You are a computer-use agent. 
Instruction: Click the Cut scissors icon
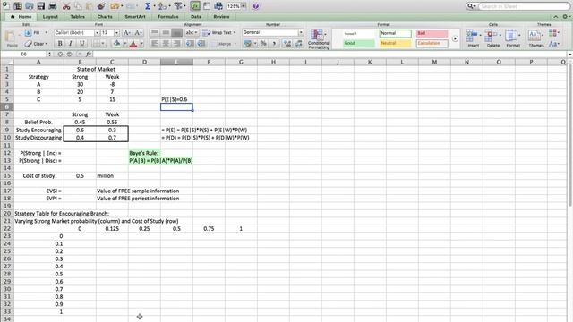(66, 6)
